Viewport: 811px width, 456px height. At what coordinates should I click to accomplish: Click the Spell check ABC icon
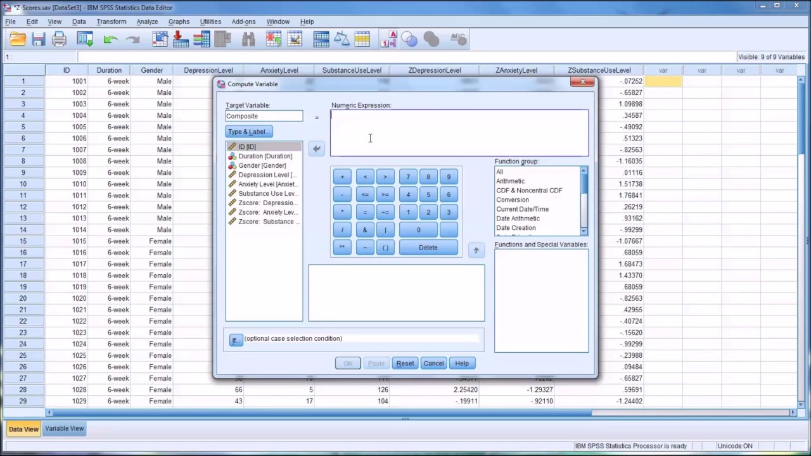[x=458, y=39]
